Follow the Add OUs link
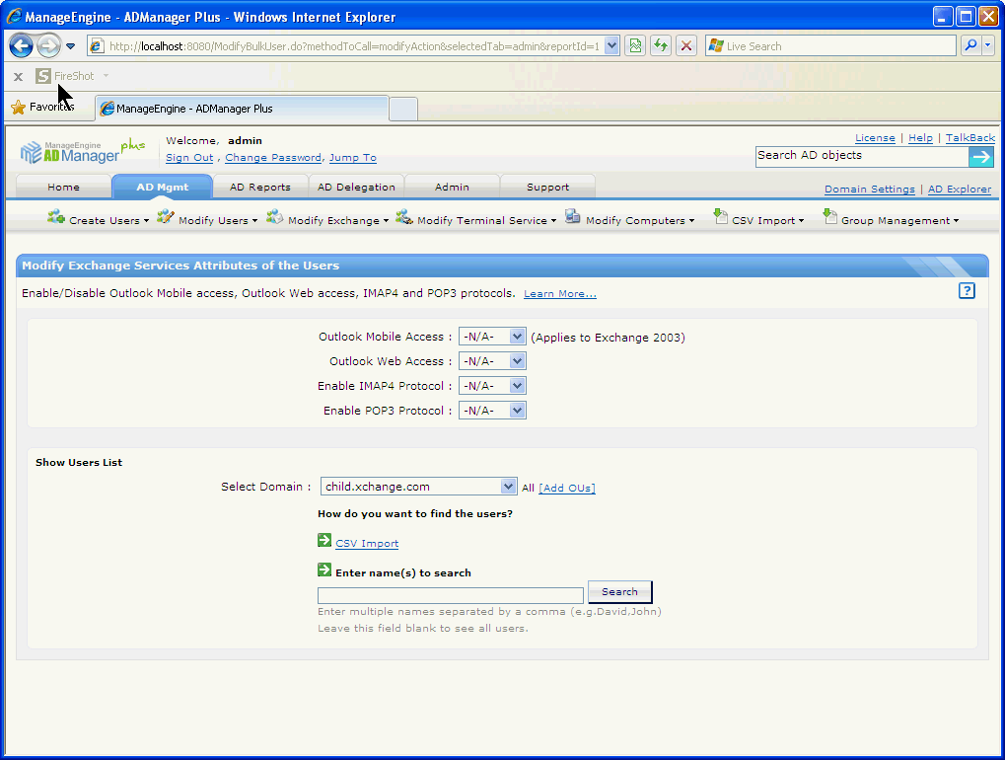1005x760 pixels. tap(567, 488)
